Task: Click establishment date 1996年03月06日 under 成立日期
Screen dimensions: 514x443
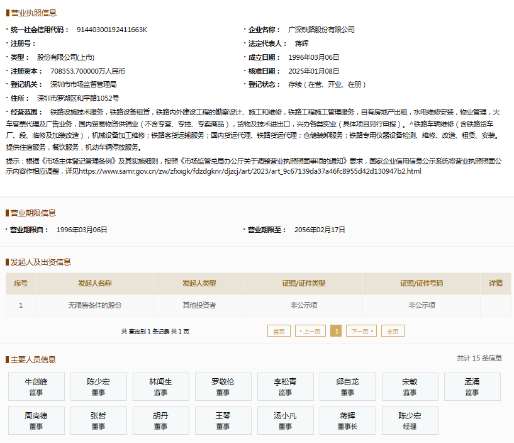Action: point(313,57)
